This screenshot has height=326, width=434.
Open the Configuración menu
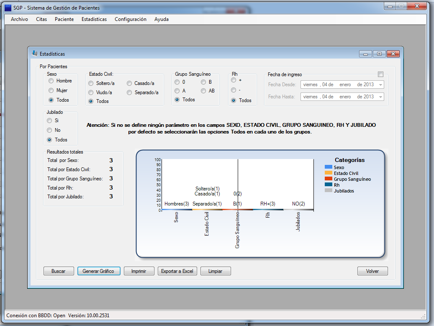tap(130, 19)
